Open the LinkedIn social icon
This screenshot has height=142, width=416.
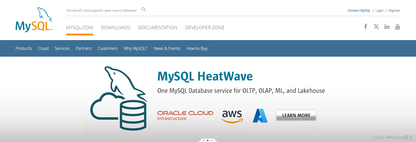387,27
